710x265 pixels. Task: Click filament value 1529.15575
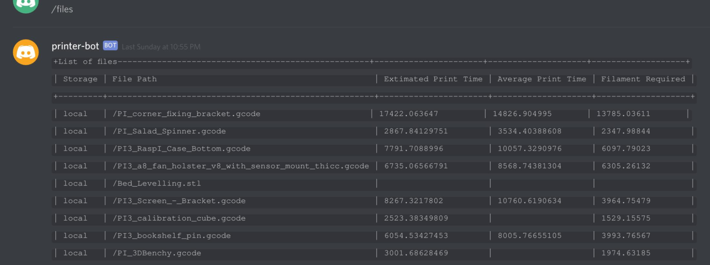point(626,218)
